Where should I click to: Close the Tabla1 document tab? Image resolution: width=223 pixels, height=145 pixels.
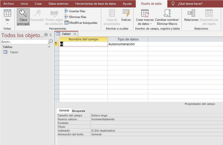click(75, 34)
